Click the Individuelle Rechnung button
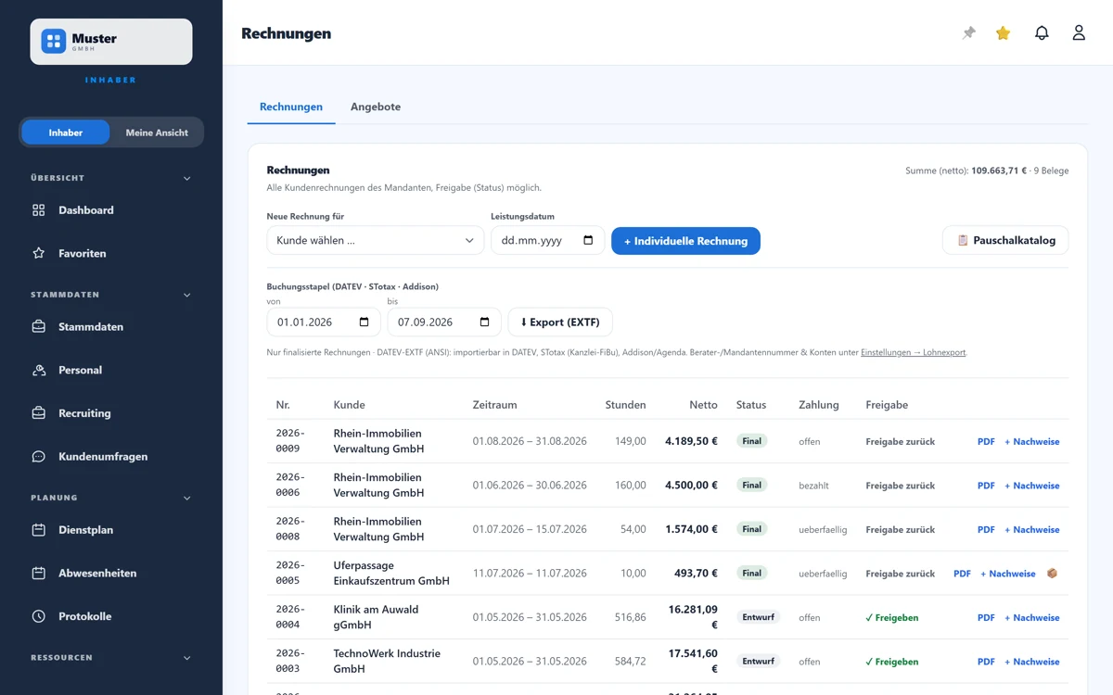 (685, 241)
